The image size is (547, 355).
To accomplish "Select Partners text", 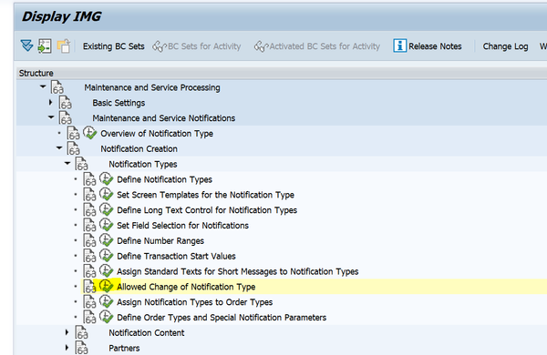I will pyautogui.click(x=124, y=348).
